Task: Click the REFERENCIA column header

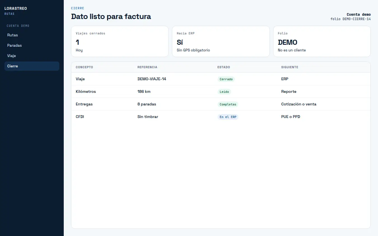Action: click(147, 67)
